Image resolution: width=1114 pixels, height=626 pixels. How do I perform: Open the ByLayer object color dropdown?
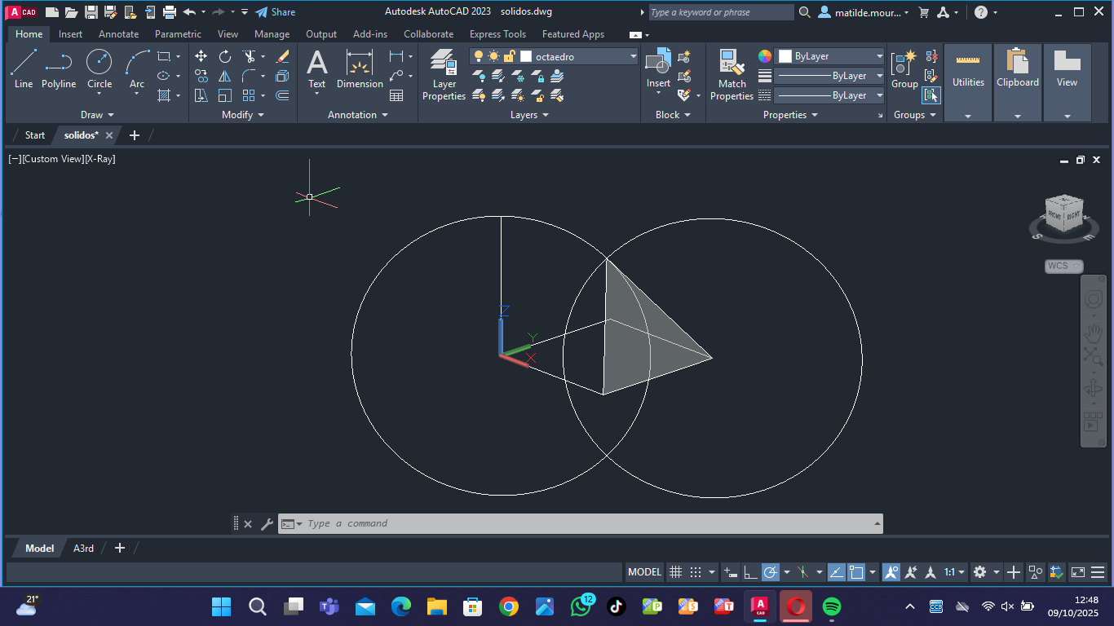point(879,56)
